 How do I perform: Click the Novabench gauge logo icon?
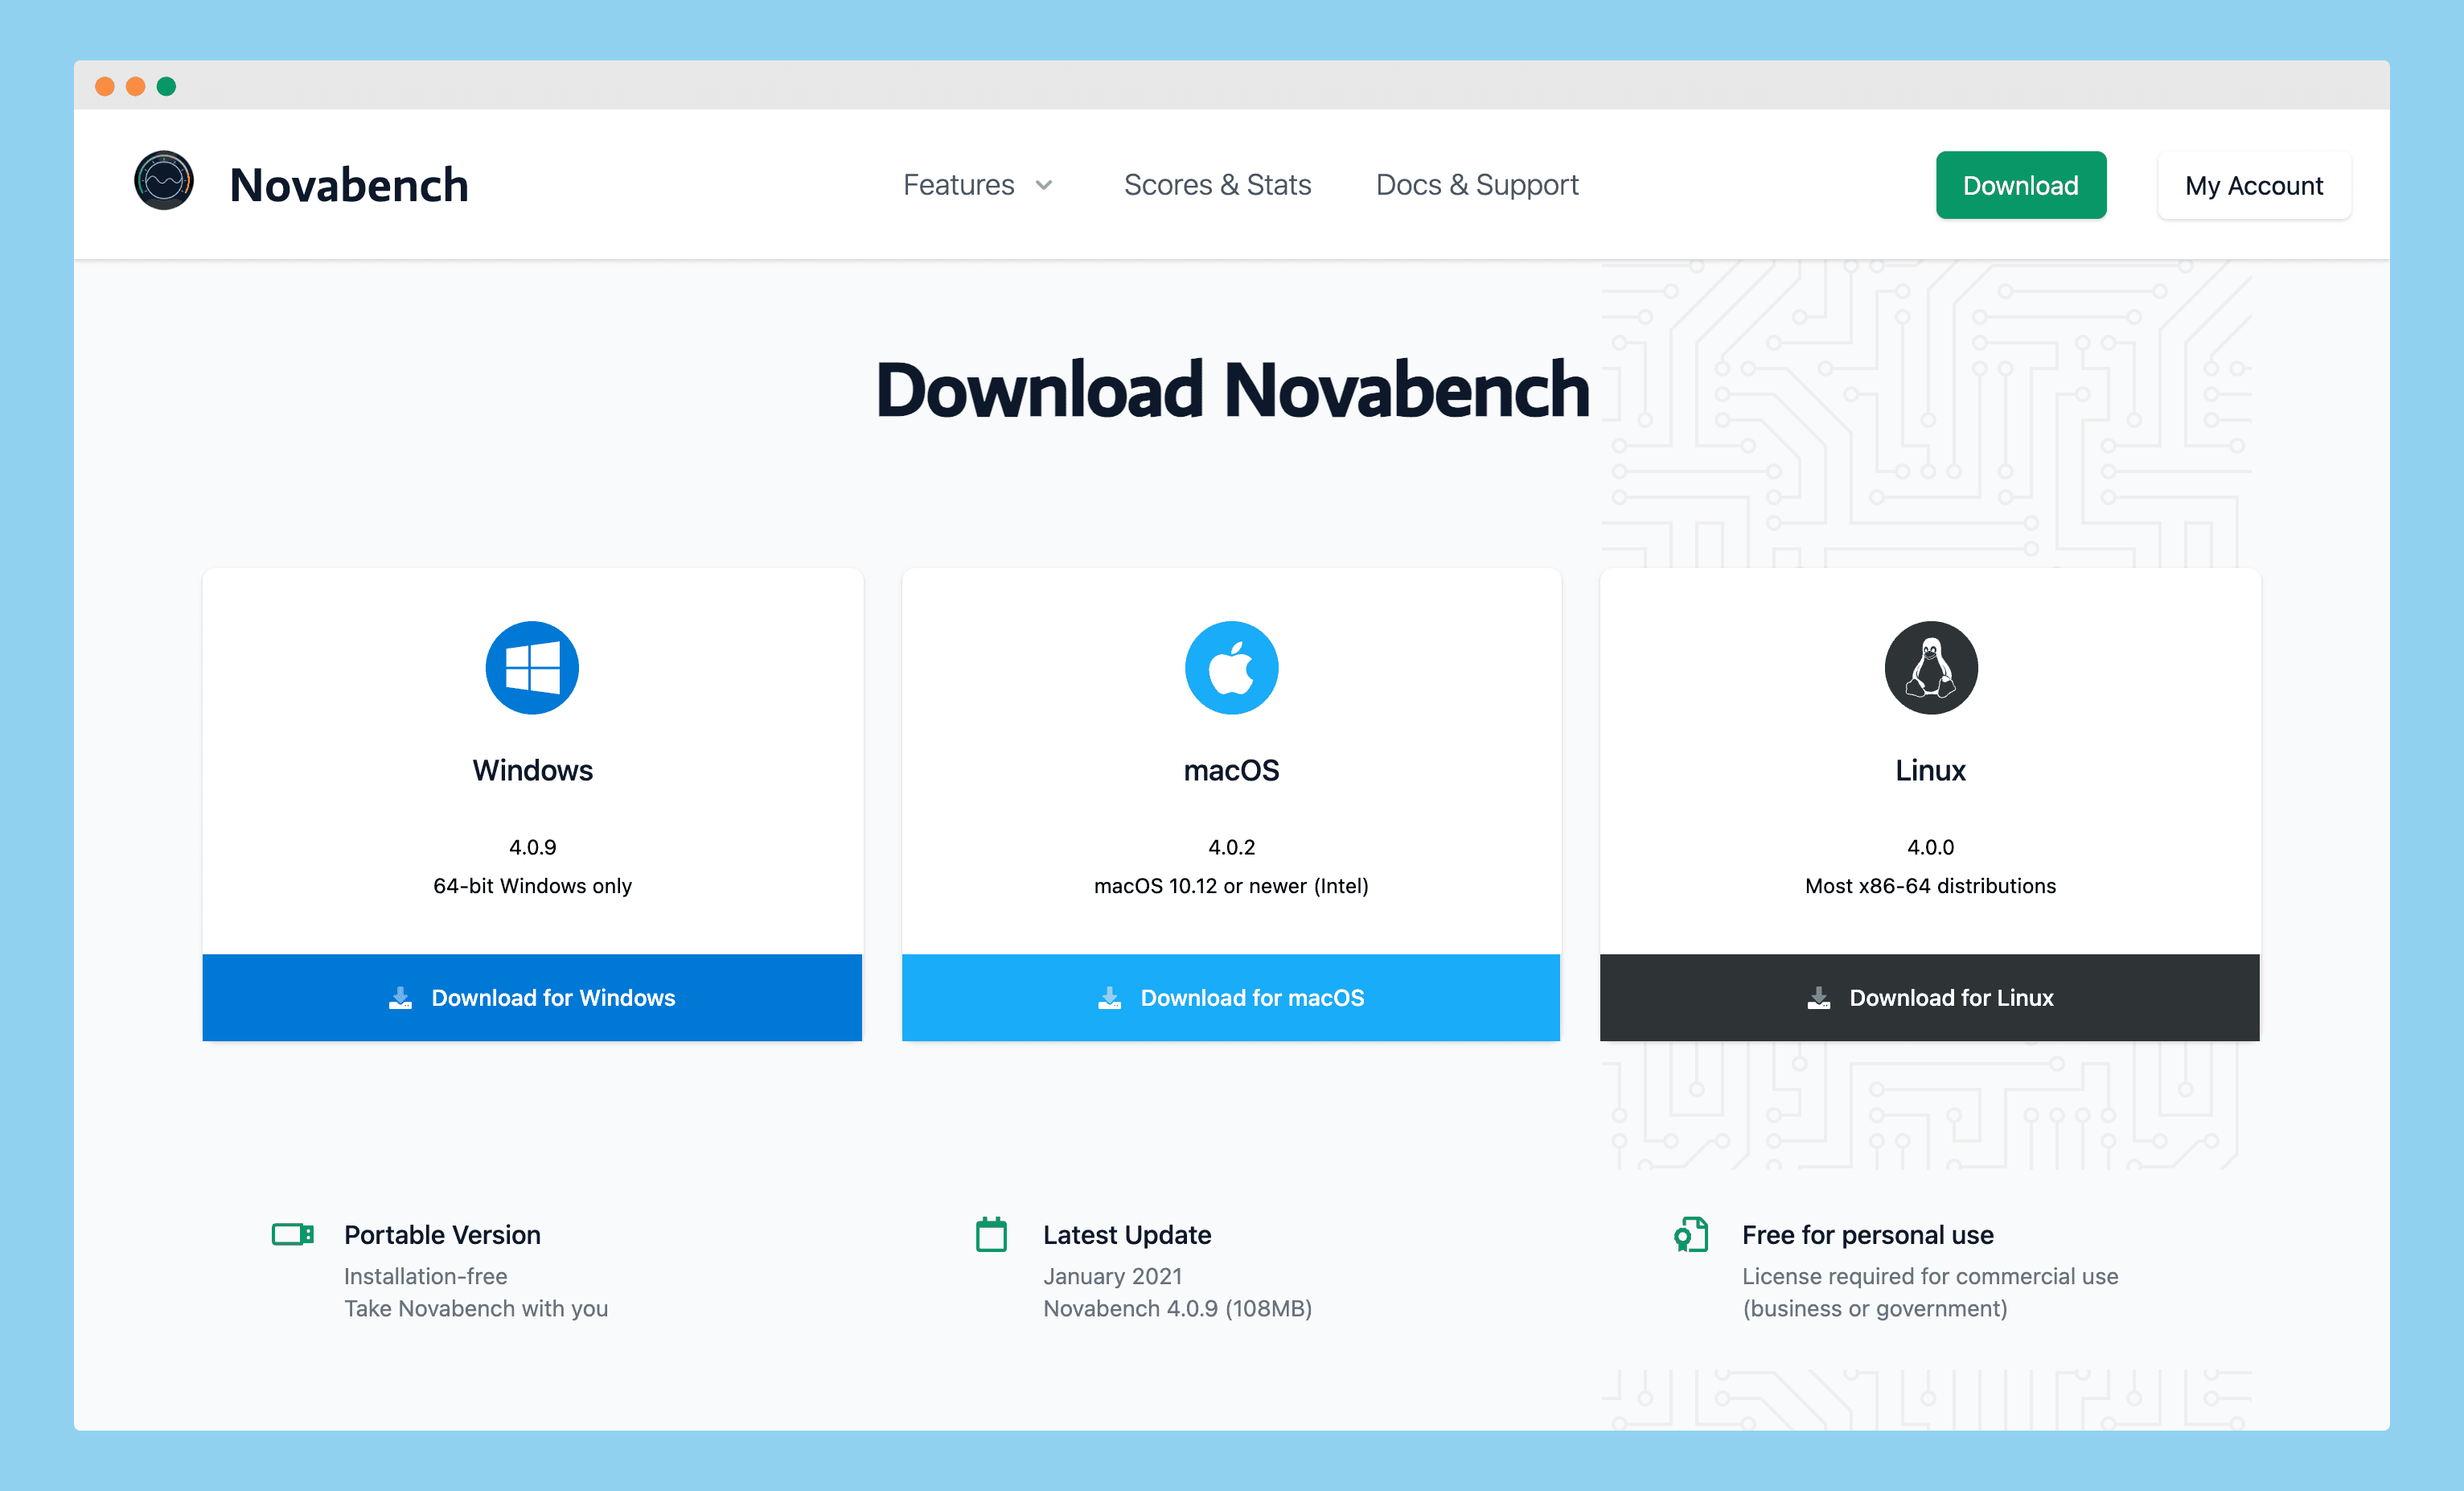[x=163, y=181]
